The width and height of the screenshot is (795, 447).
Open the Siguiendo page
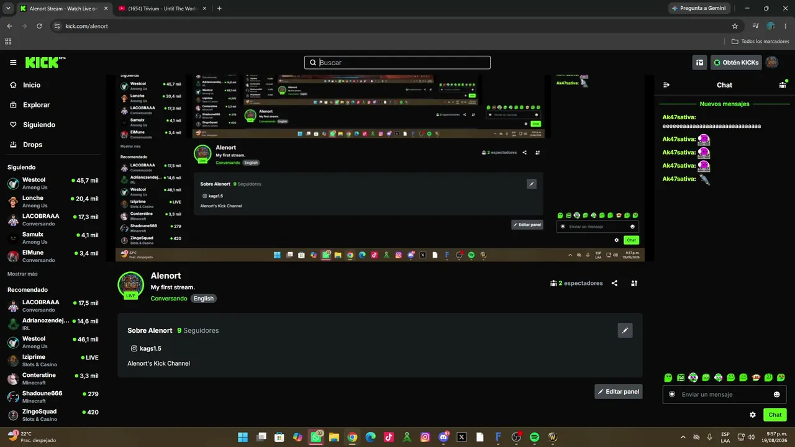click(x=39, y=125)
